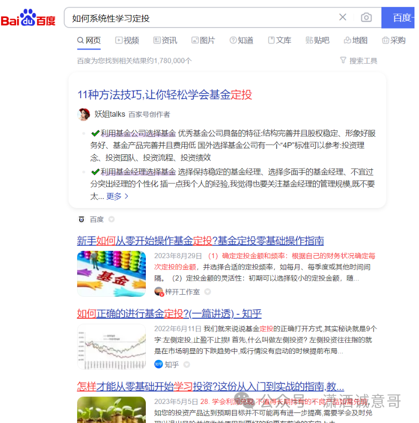Click the line chart thumbnail image
Image resolution: width=419 pixels, height=423 pixels.
(111, 347)
